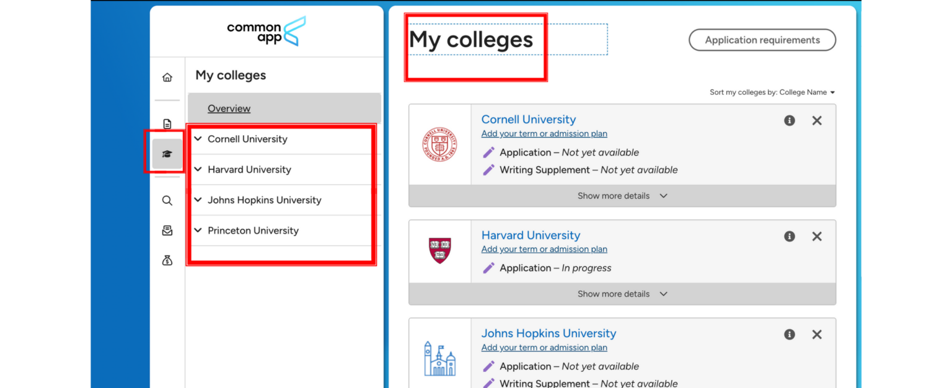Select the Common App document icon
Viewport: 952px width, 388px height.
167,123
